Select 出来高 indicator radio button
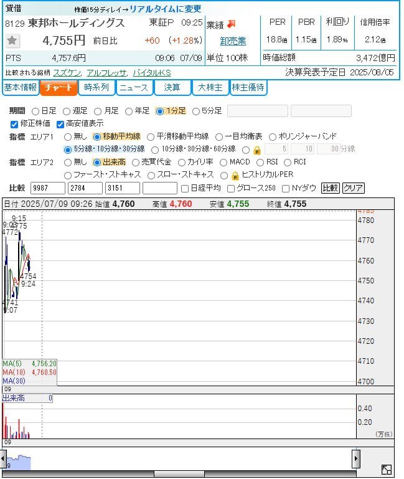Image resolution: width=404 pixels, height=479 pixels. (x=97, y=163)
